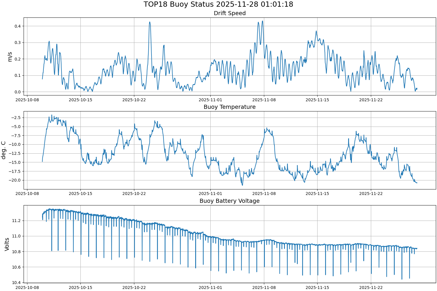Click the m/s y-axis label
The height and width of the screenshot is (291, 437).
point(10,57)
